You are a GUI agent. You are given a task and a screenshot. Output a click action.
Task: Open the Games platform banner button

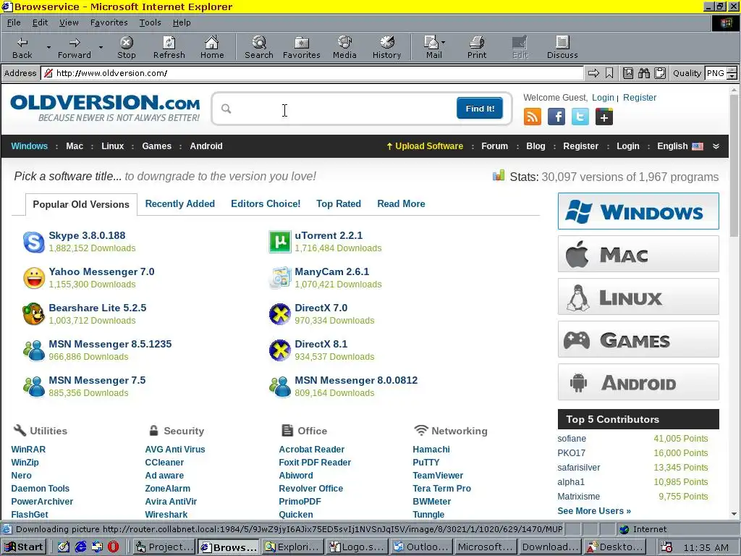pyautogui.click(x=638, y=339)
